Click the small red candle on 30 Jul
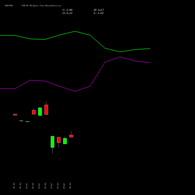The height and width of the screenshot is (195, 195). [71, 136]
